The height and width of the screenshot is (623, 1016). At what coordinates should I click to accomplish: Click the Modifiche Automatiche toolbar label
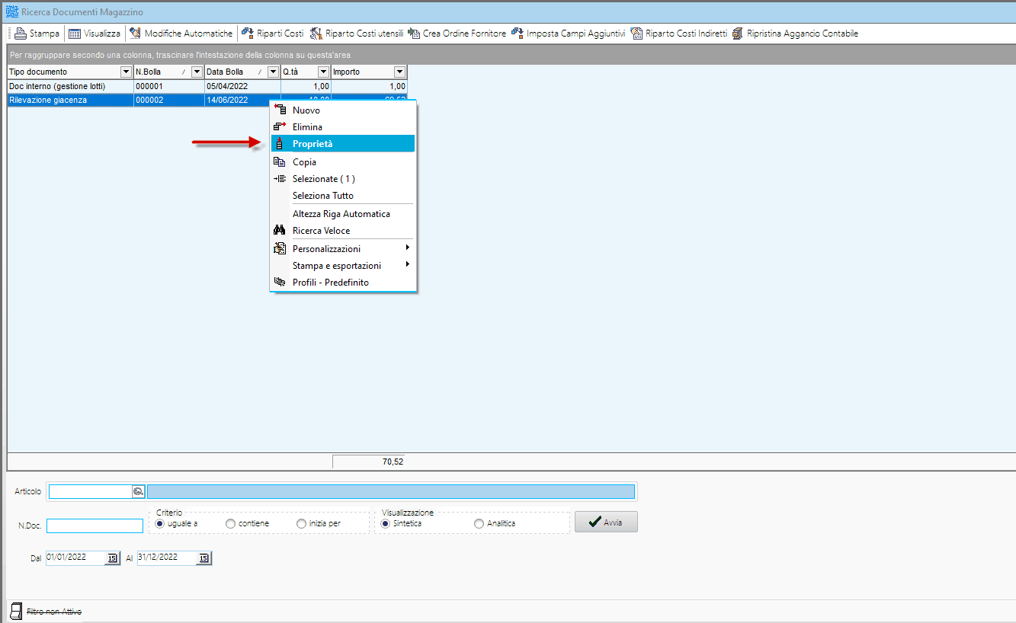[188, 34]
